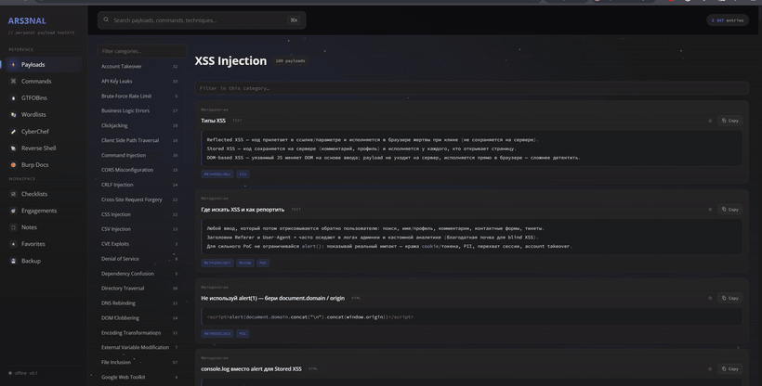Launch CyberChef via its sidebar icon
Image resolution: width=762 pixels, height=386 pixels.
(13, 132)
